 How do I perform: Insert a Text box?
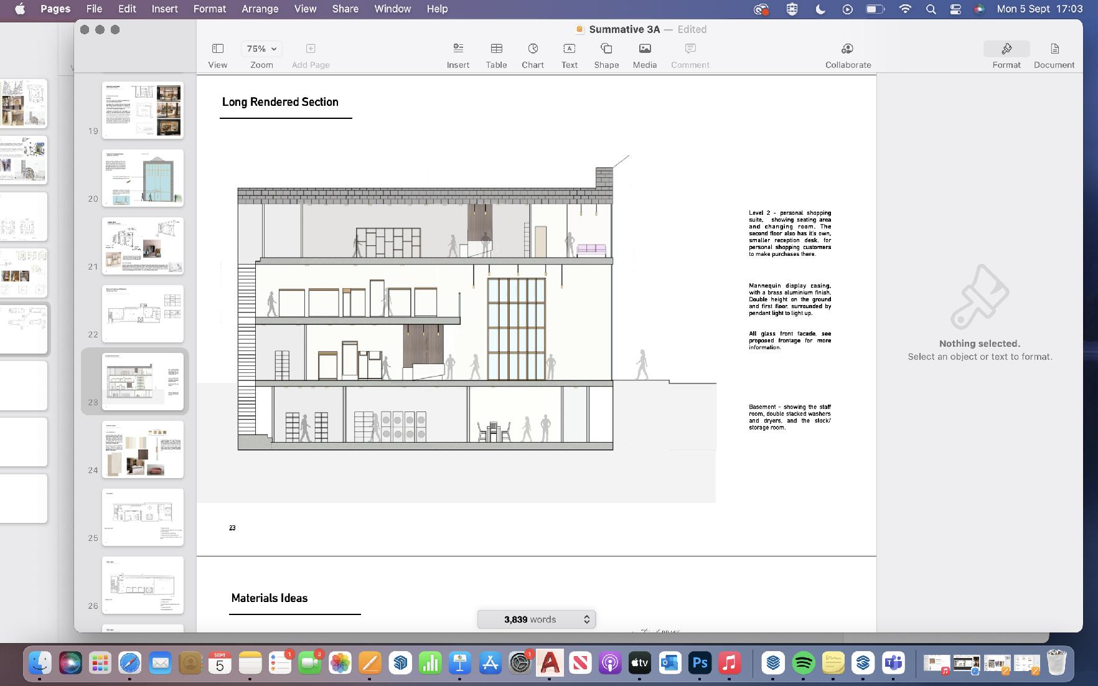click(569, 55)
